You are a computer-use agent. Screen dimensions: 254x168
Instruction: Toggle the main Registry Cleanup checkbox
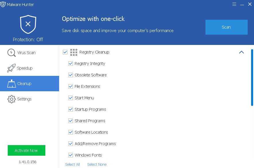click(x=65, y=52)
